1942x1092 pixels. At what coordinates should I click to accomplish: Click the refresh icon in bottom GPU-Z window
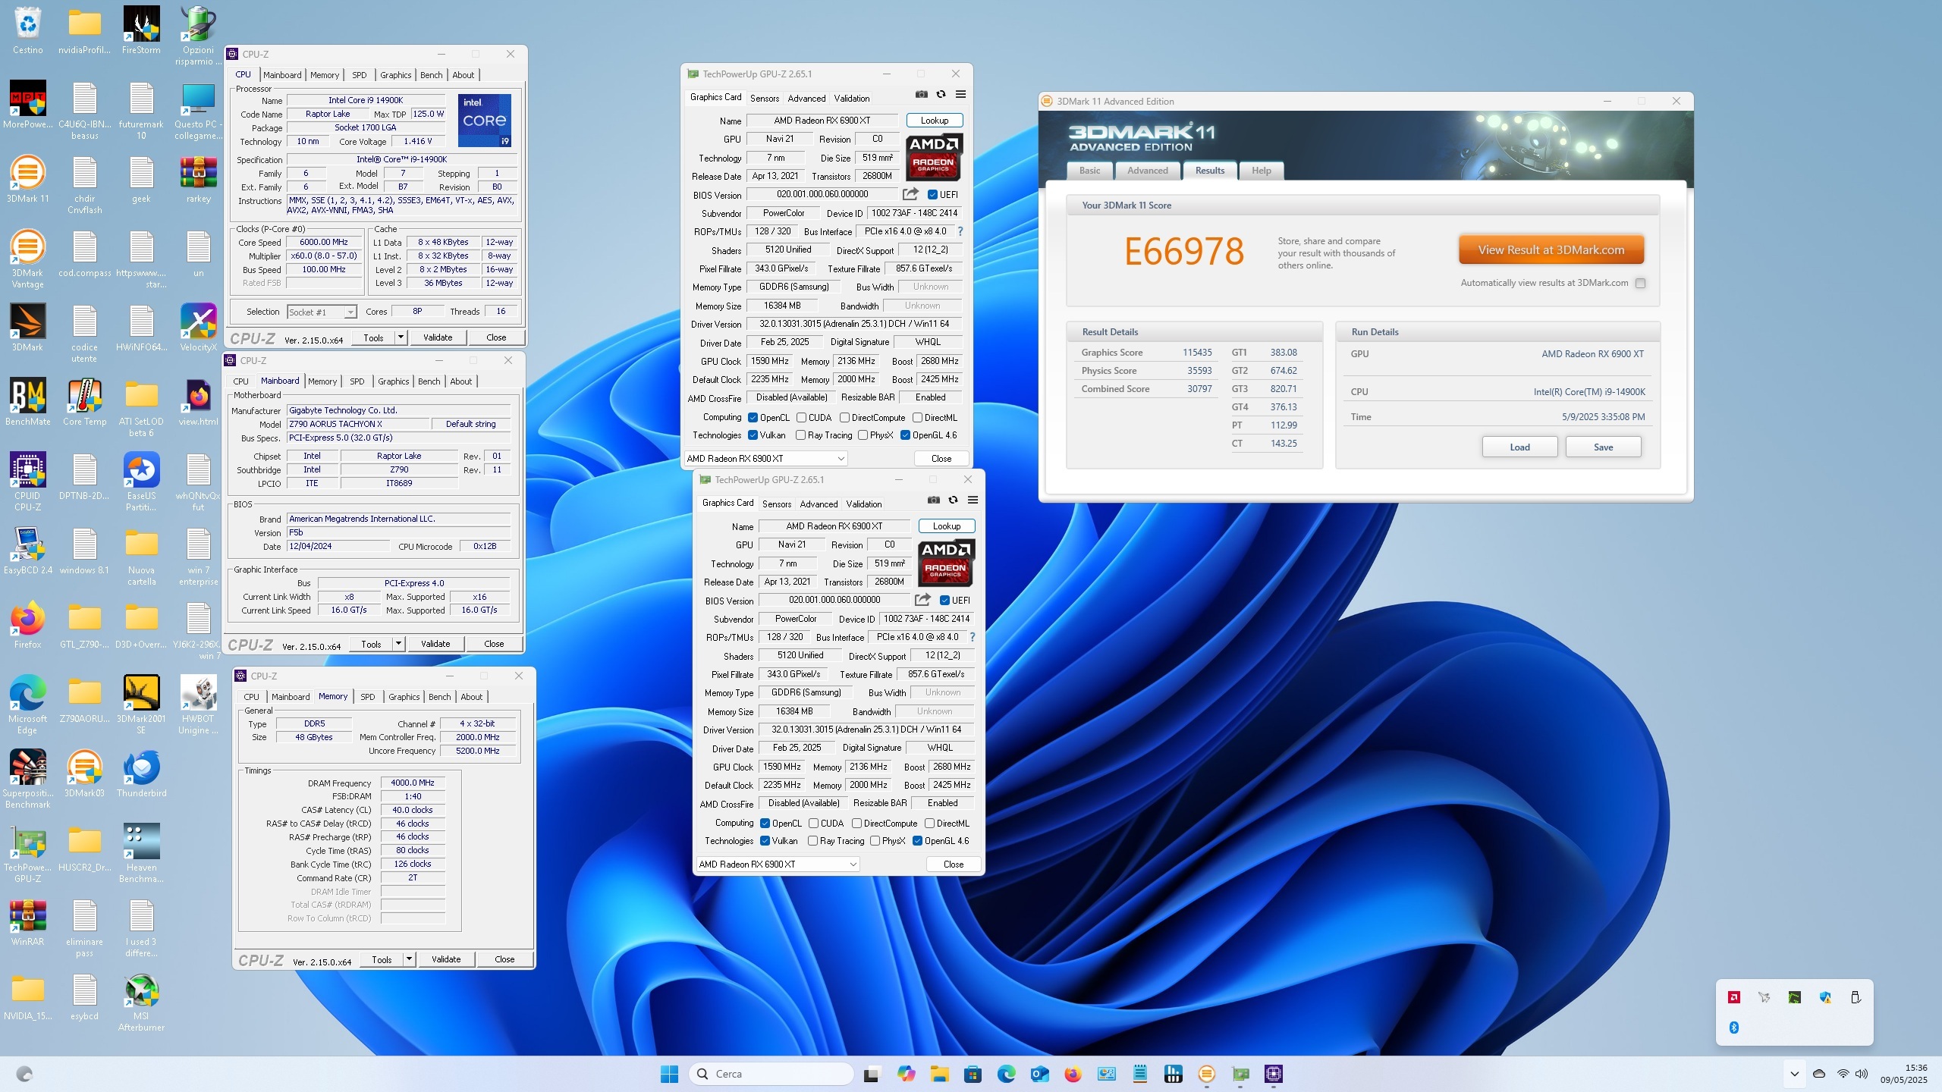(x=953, y=500)
